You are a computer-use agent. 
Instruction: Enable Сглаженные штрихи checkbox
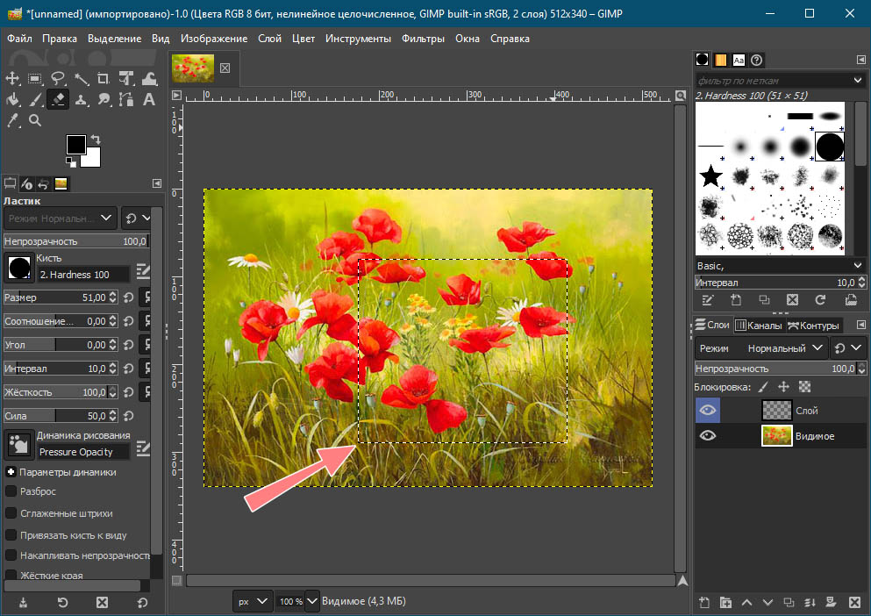click(x=11, y=513)
